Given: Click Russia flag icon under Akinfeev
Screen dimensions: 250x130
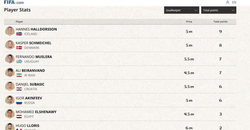Looking at the screenshot, I should (x=19, y=103).
